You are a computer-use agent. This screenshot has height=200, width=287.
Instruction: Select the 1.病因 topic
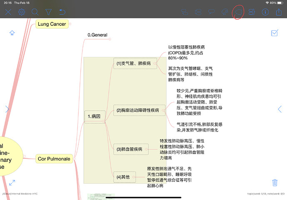point(95,117)
